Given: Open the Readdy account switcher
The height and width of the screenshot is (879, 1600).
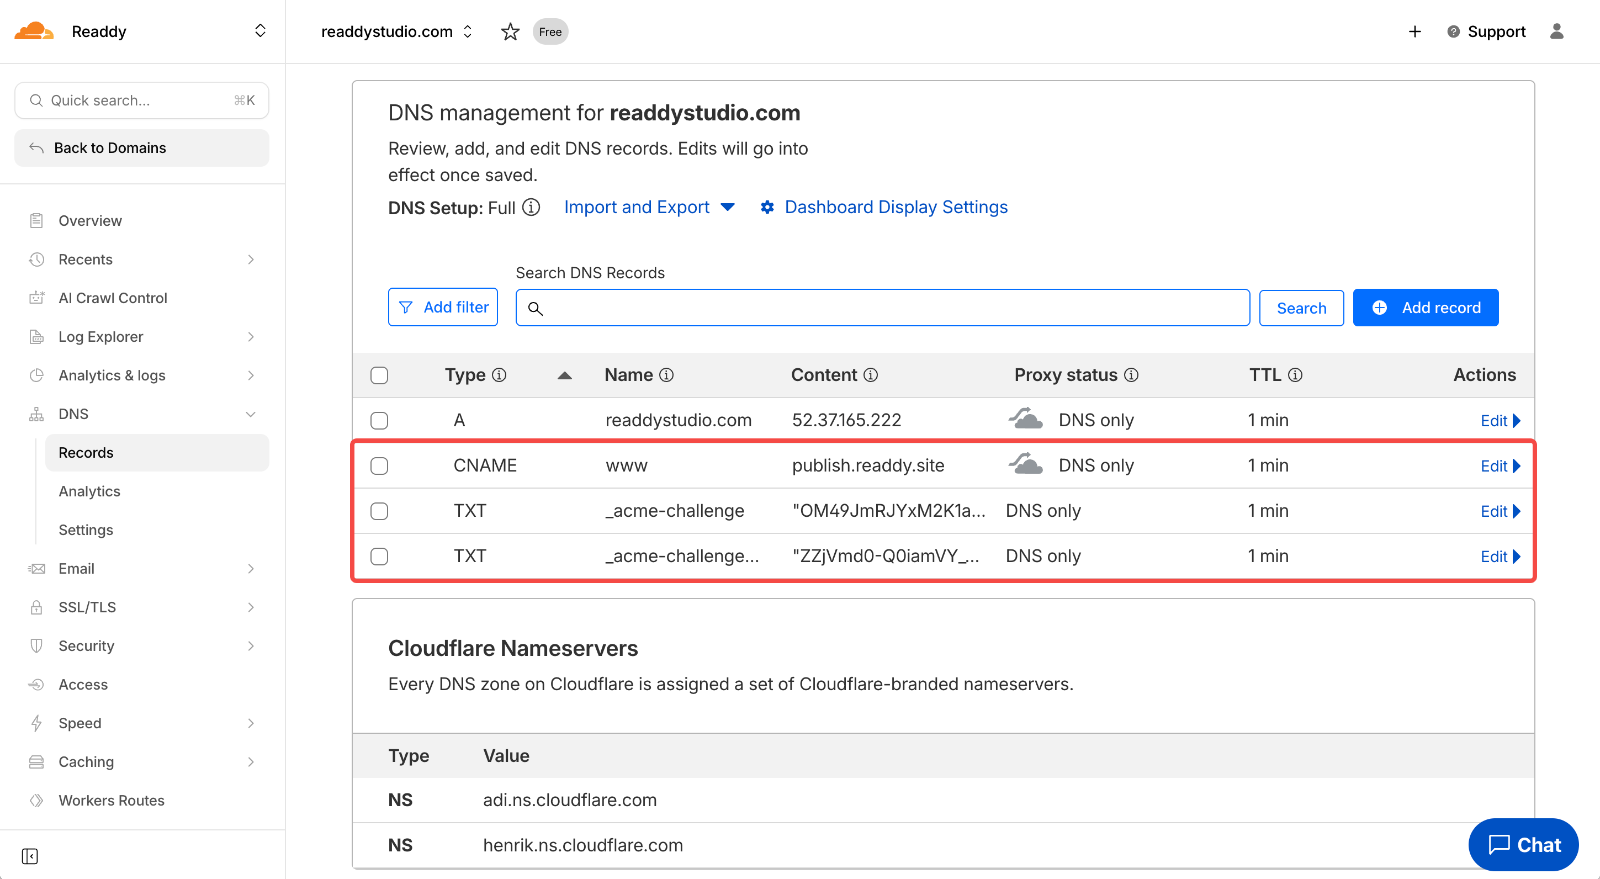Looking at the screenshot, I should pos(259,31).
